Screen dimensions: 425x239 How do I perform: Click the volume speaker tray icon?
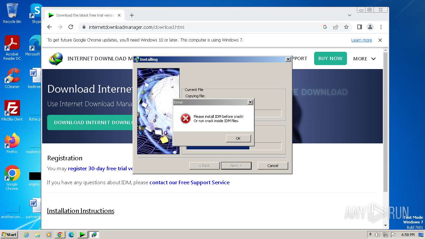(378, 235)
